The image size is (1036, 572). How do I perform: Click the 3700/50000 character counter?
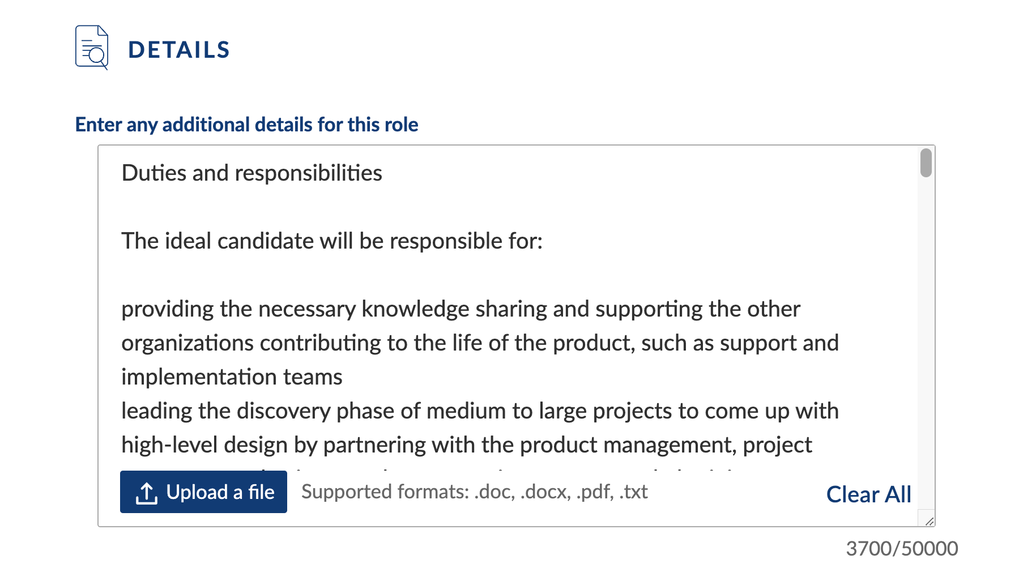(901, 548)
